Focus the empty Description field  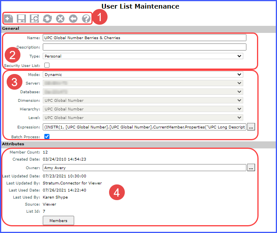[x=144, y=47]
